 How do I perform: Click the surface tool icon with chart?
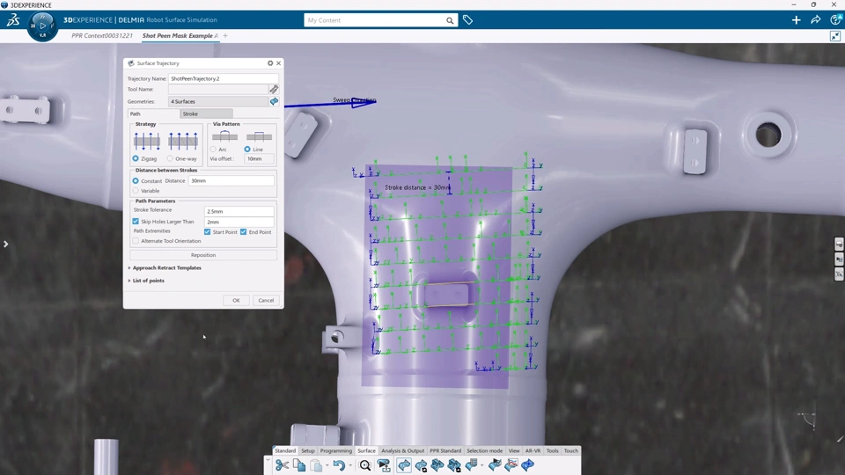511,464
